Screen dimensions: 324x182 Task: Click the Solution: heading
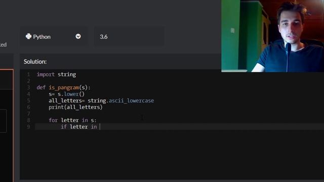tap(35, 62)
